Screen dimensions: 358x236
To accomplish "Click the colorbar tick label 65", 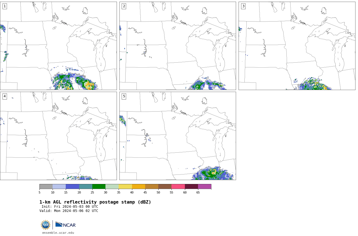I will point(198,192).
